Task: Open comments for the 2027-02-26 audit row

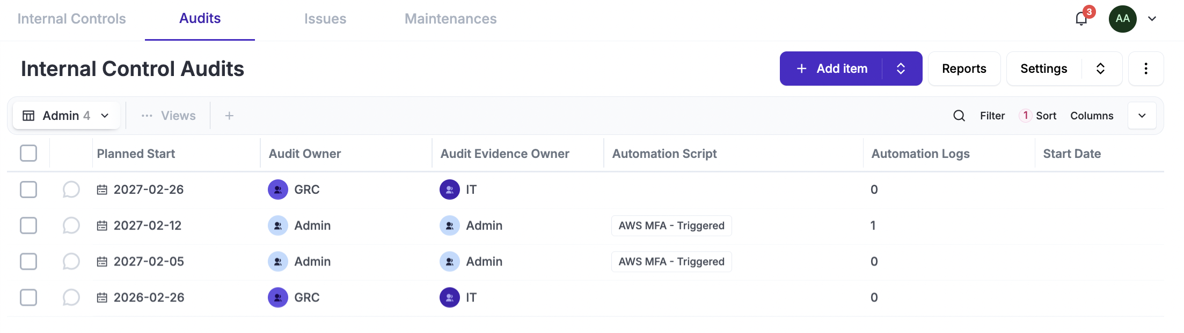Action: pyautogui.click(x=71, y=190)
